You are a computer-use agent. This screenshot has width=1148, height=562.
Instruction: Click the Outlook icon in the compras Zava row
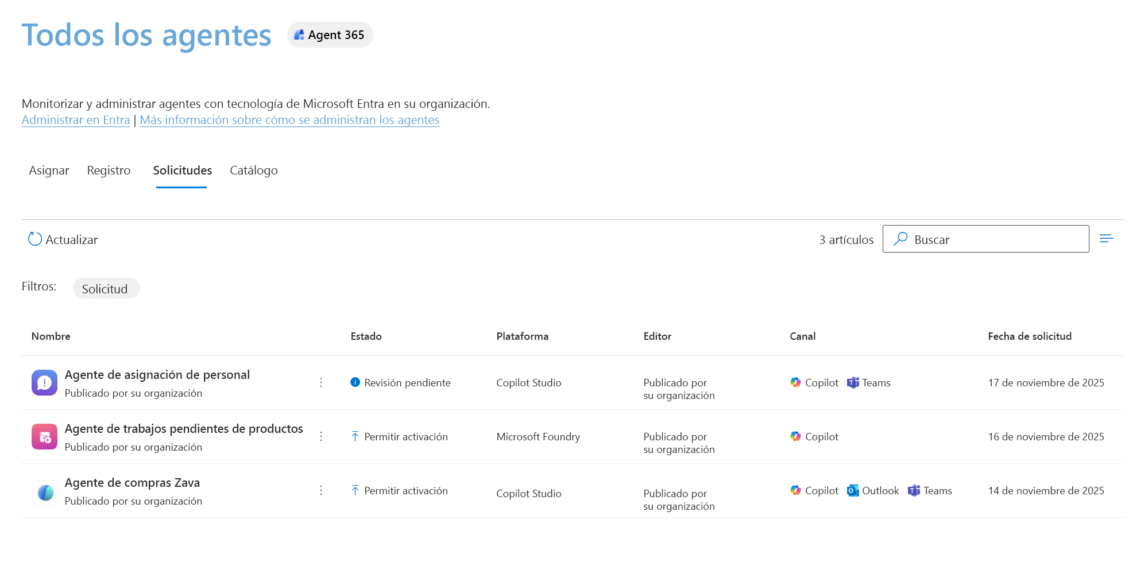(853, 490)
